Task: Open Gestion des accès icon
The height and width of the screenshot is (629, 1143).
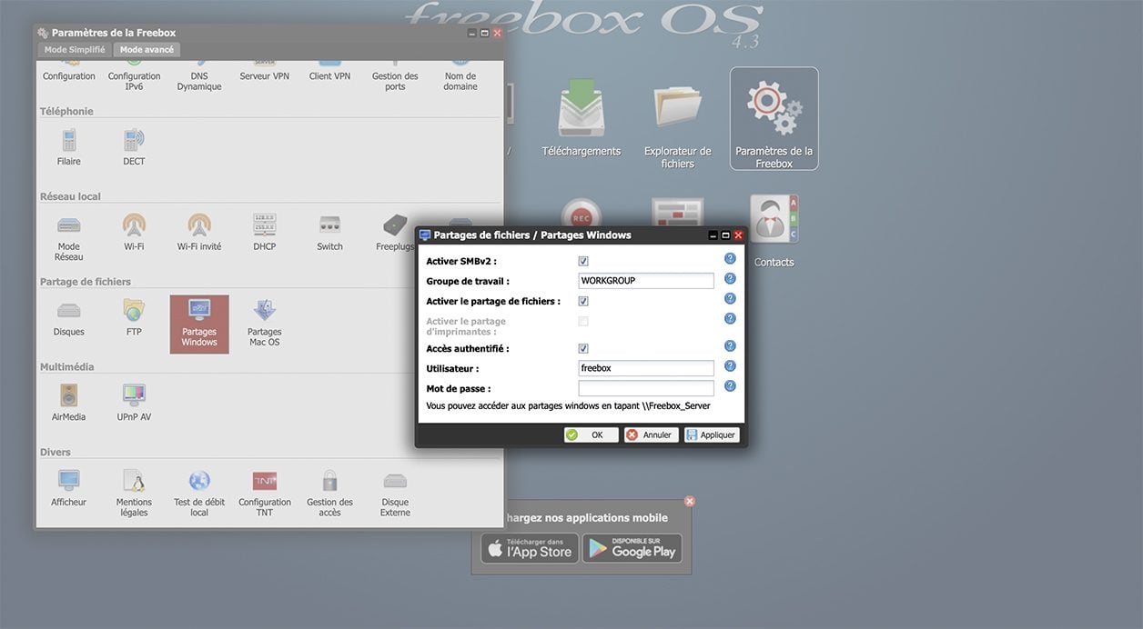Action: 329,494
